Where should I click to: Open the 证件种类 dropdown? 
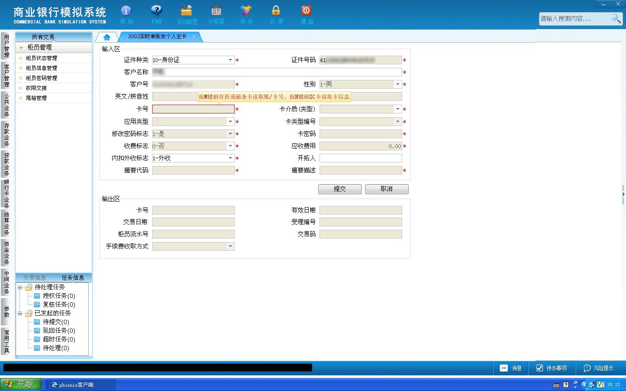230,60
